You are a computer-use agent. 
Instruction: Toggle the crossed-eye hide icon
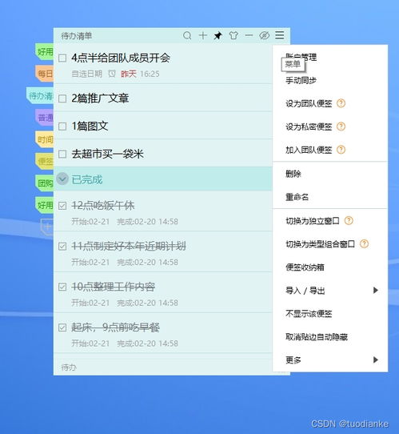point(264,35)
